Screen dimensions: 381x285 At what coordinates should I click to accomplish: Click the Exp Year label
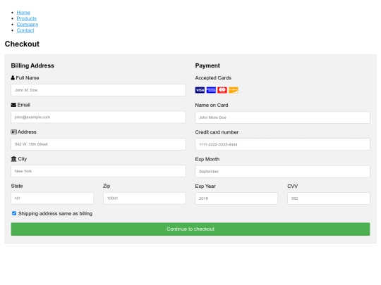[x=205, y=186]
